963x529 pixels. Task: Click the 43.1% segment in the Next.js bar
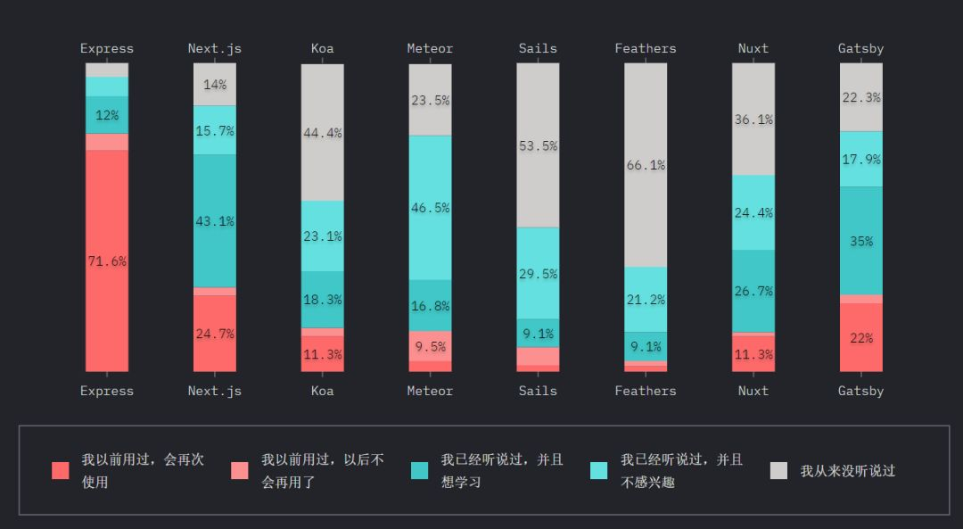point(215,221)
